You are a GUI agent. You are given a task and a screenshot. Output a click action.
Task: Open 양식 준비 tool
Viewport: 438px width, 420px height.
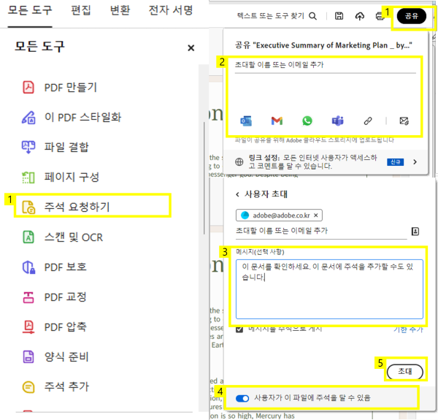(55, 357)
